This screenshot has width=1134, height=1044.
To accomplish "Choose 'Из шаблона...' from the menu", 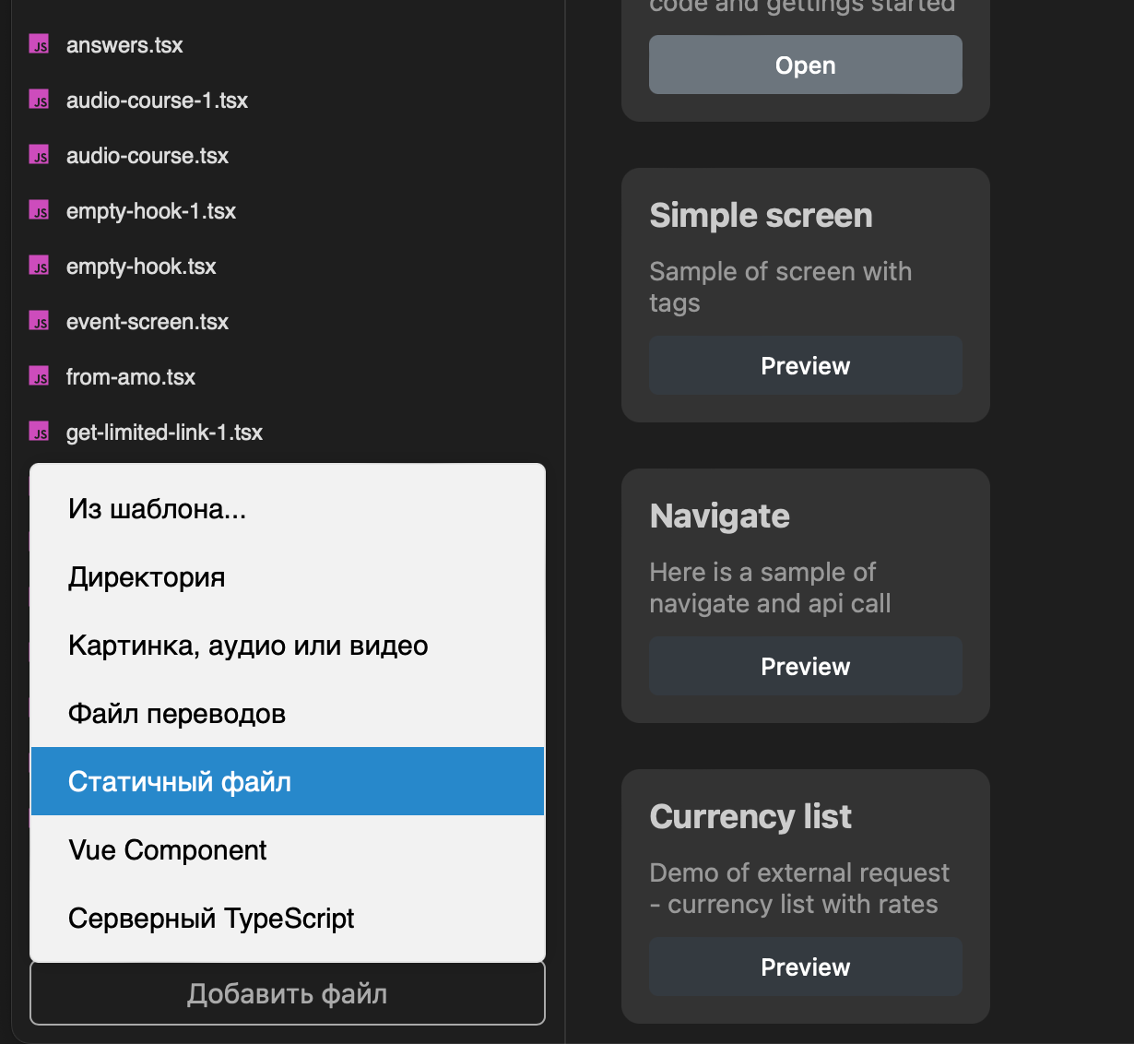I will point(288,508).
